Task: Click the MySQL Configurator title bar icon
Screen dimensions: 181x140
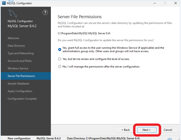Action: (4, 3)
